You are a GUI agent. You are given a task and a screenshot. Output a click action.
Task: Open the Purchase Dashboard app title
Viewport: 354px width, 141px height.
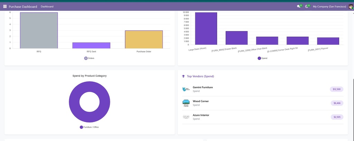23,7
